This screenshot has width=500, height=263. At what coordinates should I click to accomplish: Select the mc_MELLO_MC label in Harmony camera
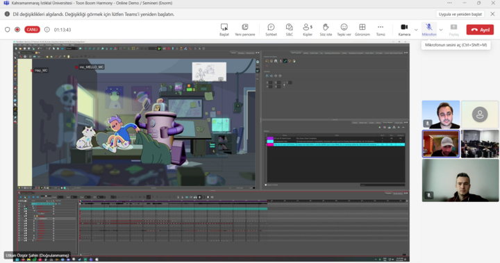[x=92, y=67]
